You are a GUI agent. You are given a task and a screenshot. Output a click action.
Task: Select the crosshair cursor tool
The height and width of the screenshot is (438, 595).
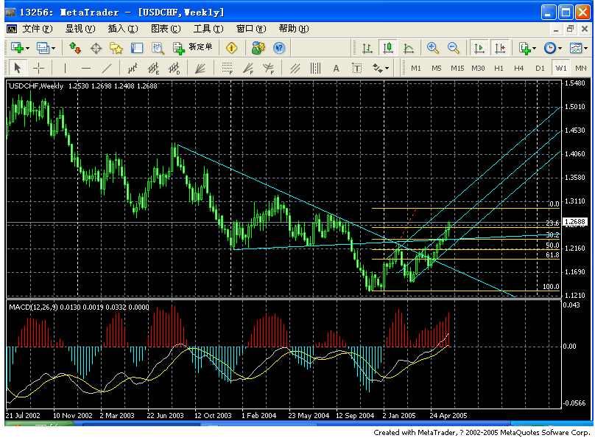[39, 69]
